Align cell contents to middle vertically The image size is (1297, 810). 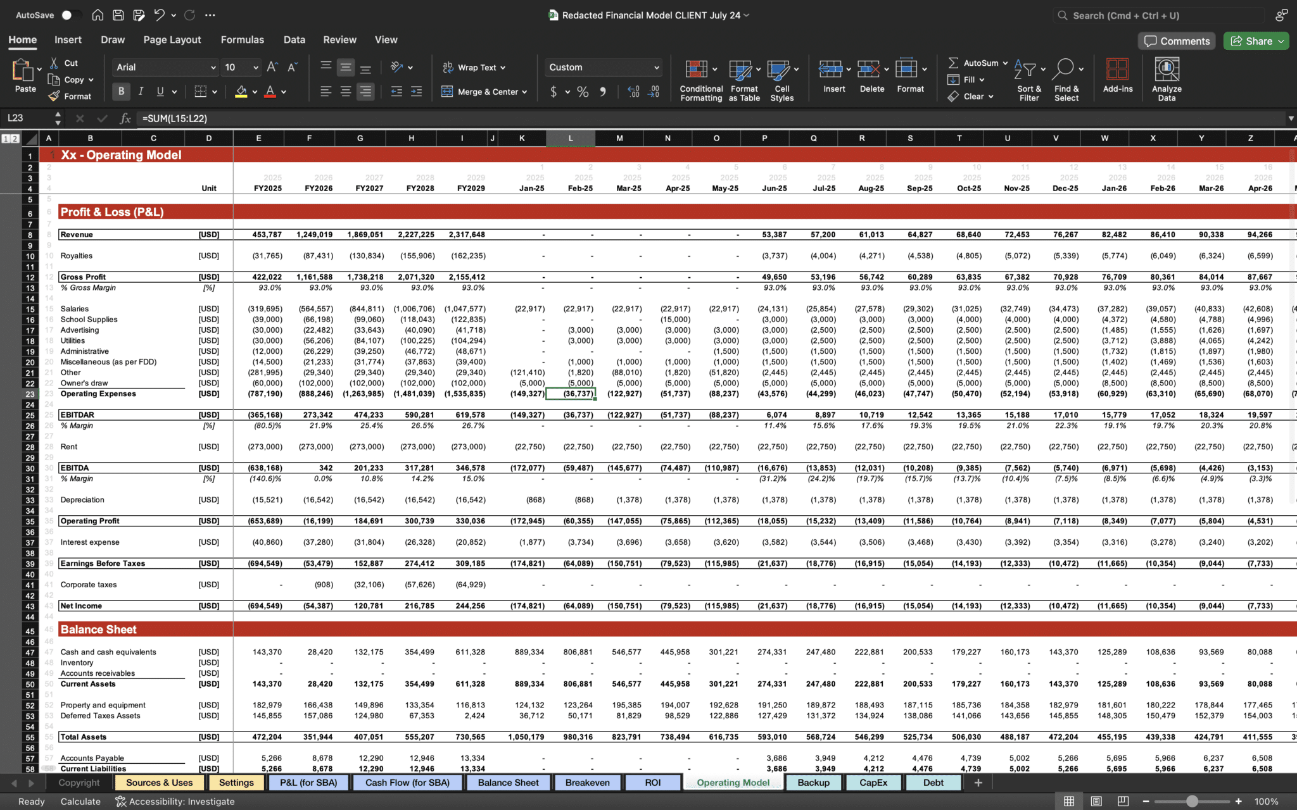tap(346, 67)
